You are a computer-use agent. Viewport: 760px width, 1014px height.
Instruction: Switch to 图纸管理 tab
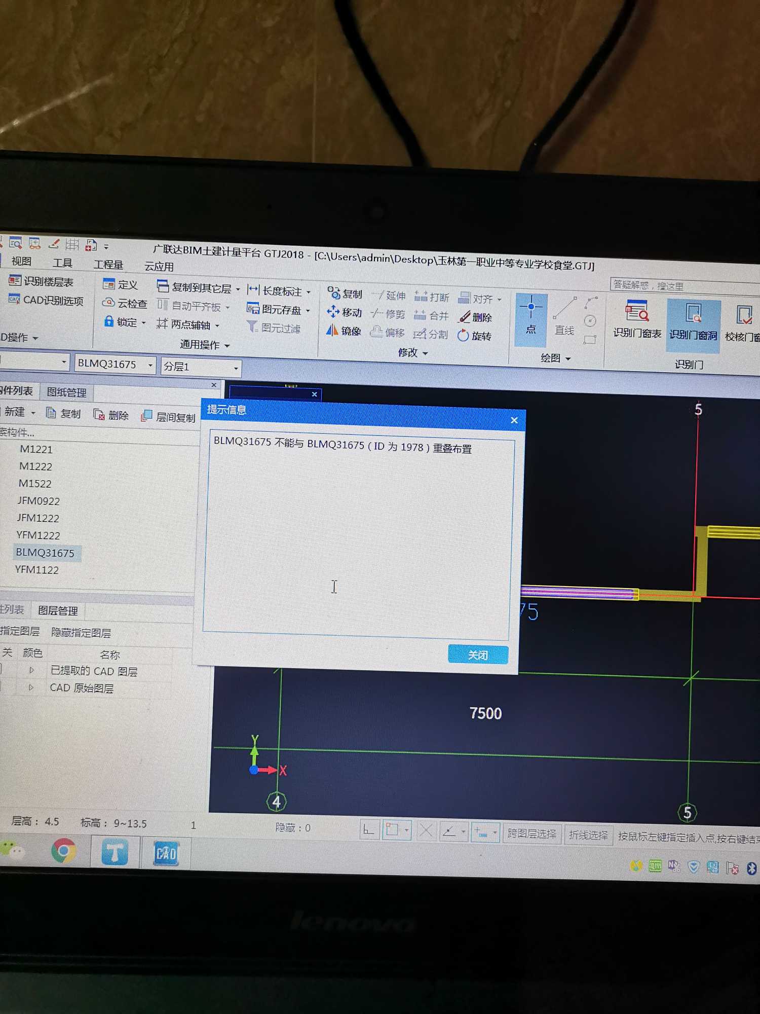pyautogui.click(x=66, y=392)
